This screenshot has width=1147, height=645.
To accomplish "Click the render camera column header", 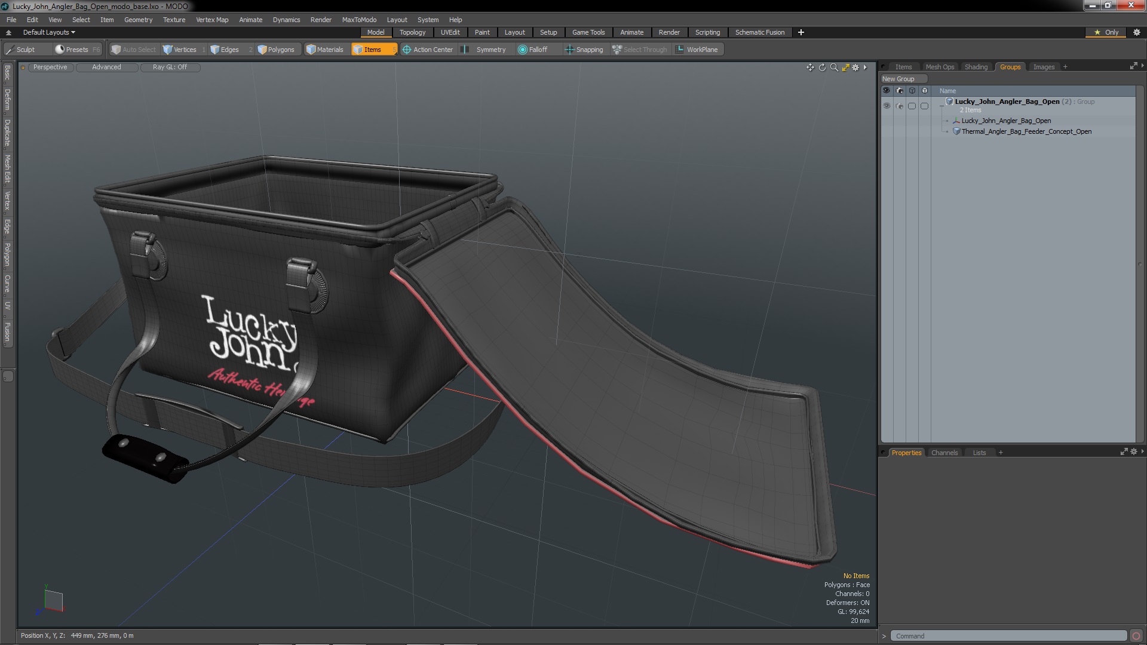I will tap(900, 91).
